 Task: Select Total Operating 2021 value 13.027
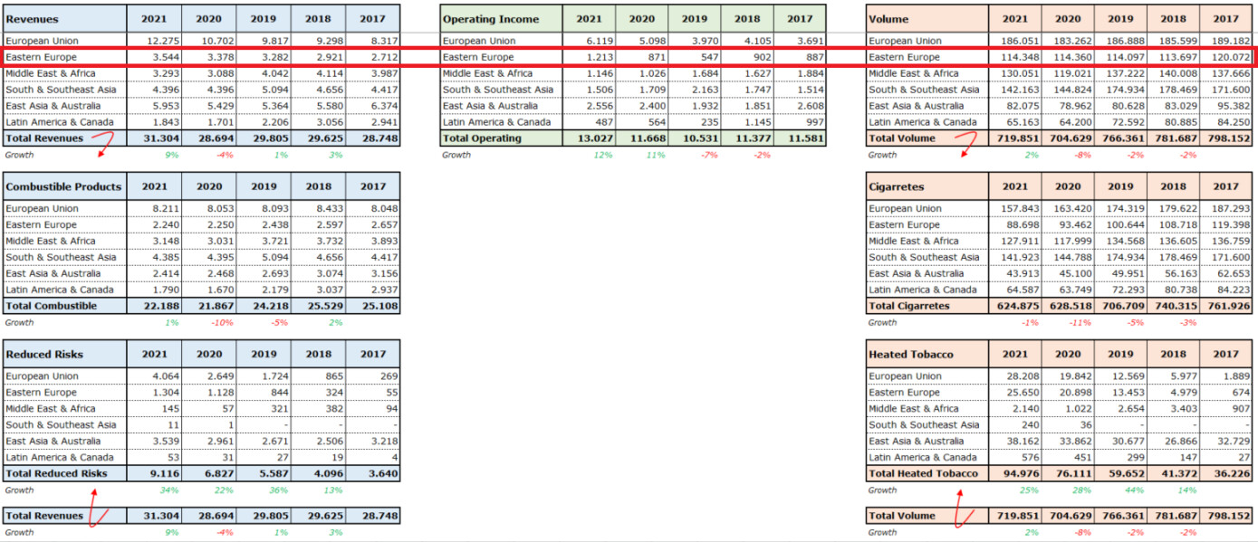(594, 138)
